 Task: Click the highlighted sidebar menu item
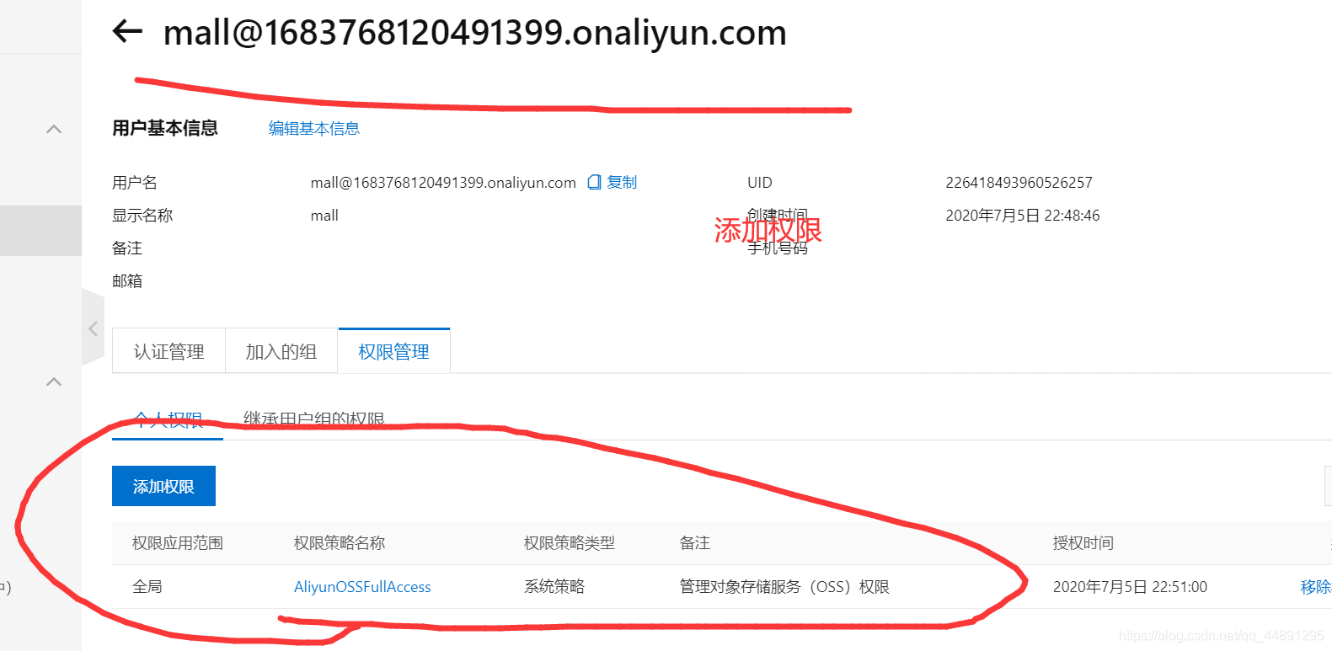point(40,230)
